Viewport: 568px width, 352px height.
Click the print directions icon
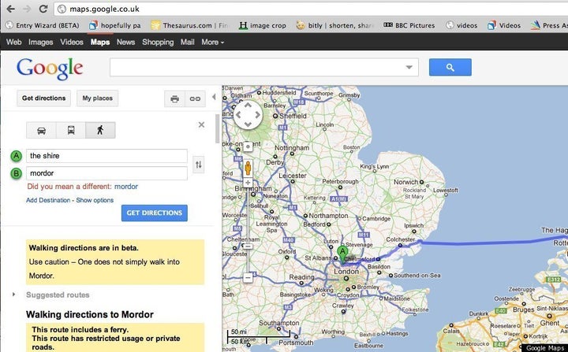174,98
